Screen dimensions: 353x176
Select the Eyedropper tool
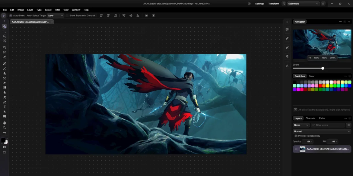tap(4, 57)
